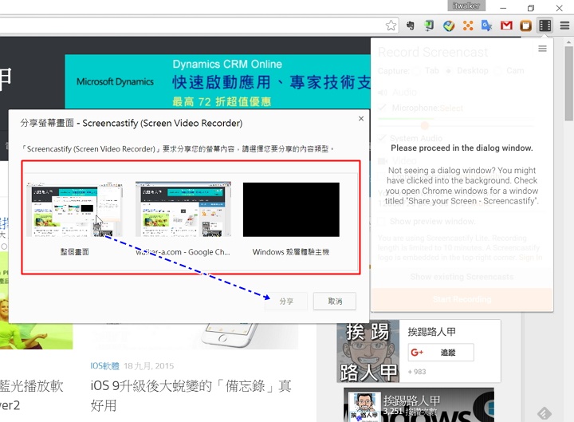The image size is (574, 422).
Task: Click the orange square extension icon
Action: pyautogui.click(x=525, y=26)
